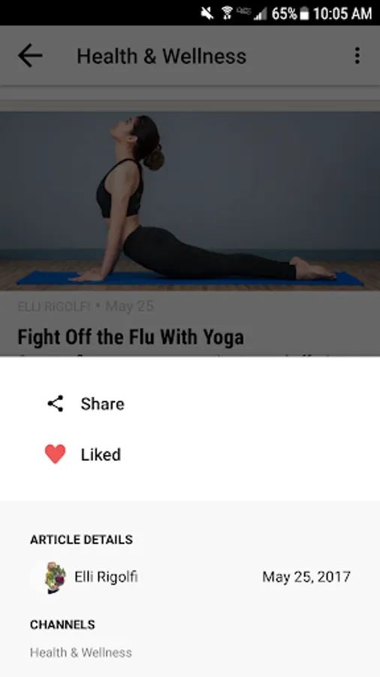Tap the share icon
The image size is (380, 677).
pos(55,404)
